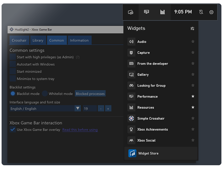Image resolution: width=223 pixels, height=169 pixels.
Task: Click the Resources widget icon in list
Action: point(131,107)
